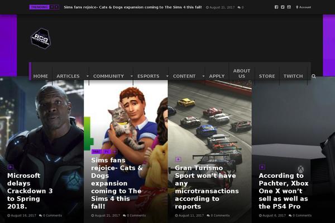Open Gran Turismo Sport microtransactions article
Image resolution: width=335 pixels, height=223 pixels.
[207, 187]
